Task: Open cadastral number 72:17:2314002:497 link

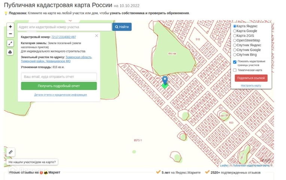Action: (x=64, y=37)
